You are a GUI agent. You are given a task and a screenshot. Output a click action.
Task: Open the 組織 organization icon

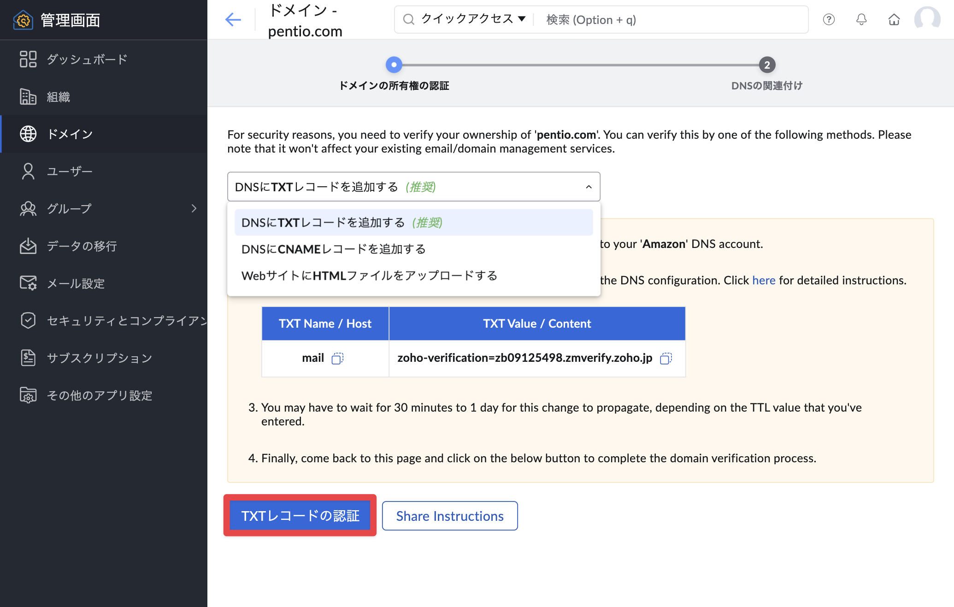click(x=28, y=97)
